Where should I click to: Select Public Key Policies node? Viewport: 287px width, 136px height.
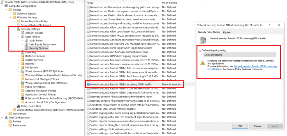[x=35, y=87]
